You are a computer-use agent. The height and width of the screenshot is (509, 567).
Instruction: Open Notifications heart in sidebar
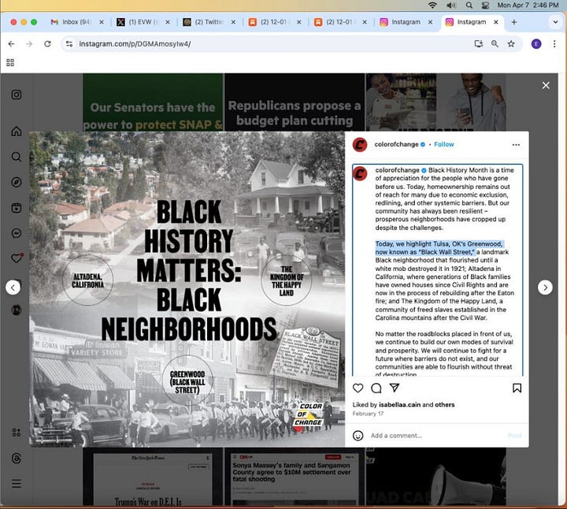coord(17,258)
